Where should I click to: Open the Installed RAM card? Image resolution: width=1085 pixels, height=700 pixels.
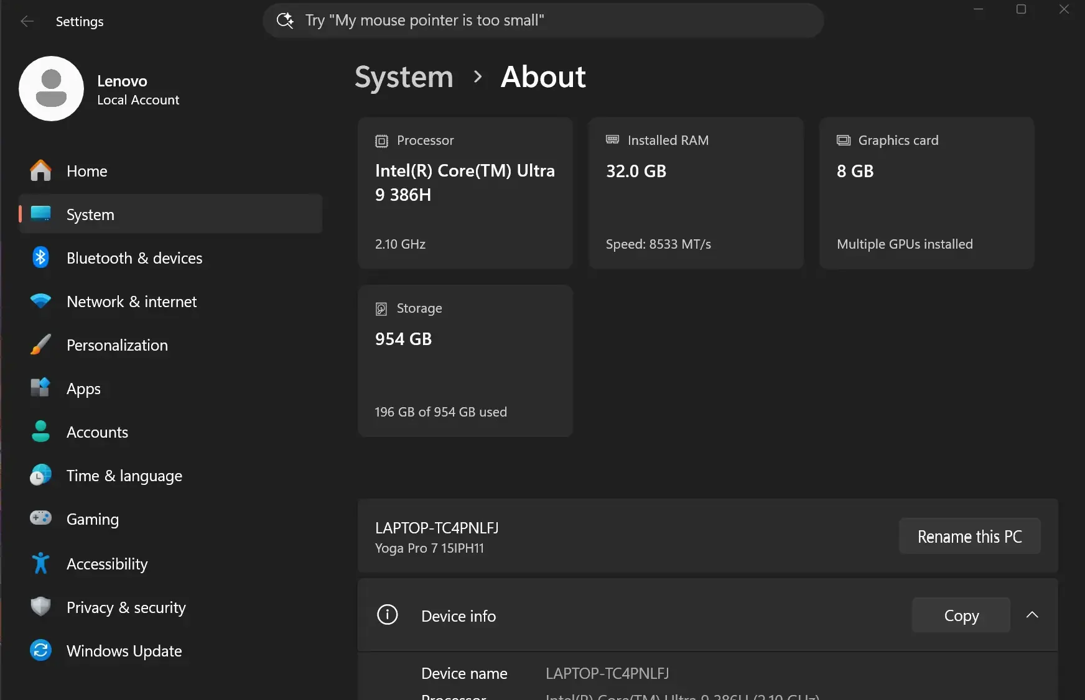[696, 193]
